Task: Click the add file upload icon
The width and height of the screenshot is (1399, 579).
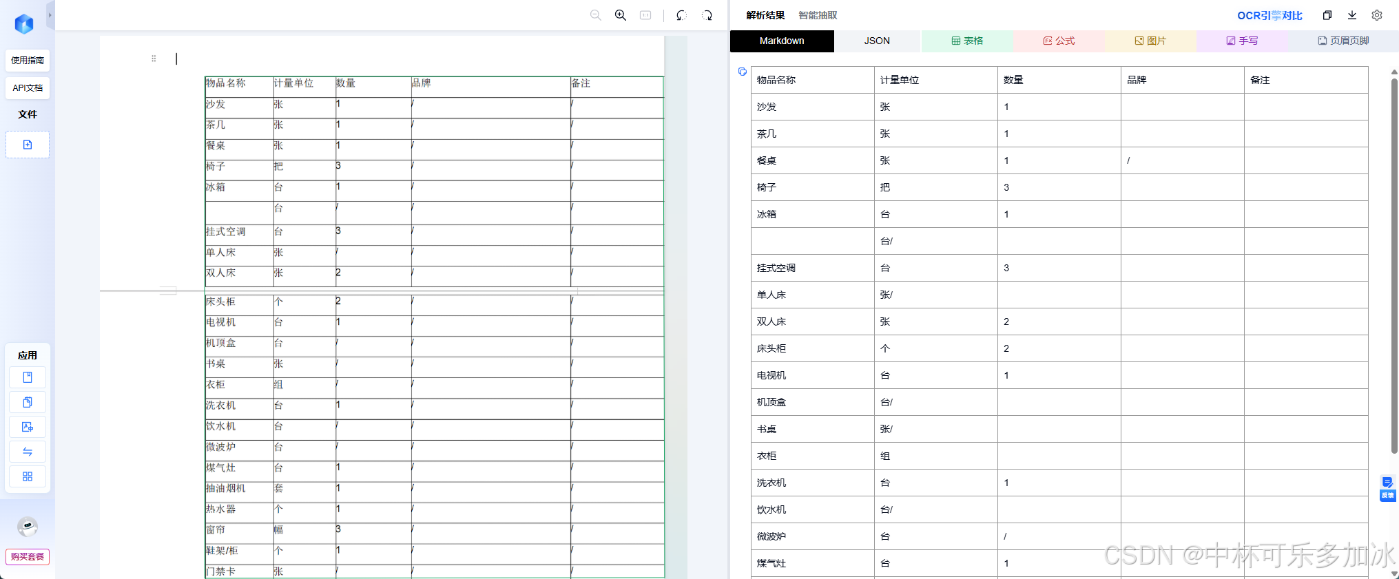Action: tap(28, 145)
